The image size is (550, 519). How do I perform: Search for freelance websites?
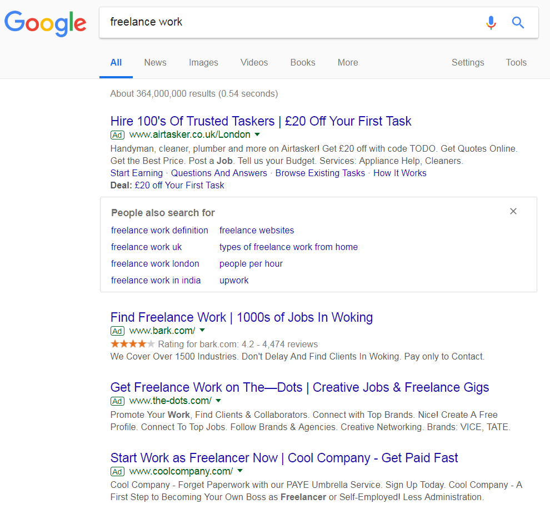coord(257,230)
